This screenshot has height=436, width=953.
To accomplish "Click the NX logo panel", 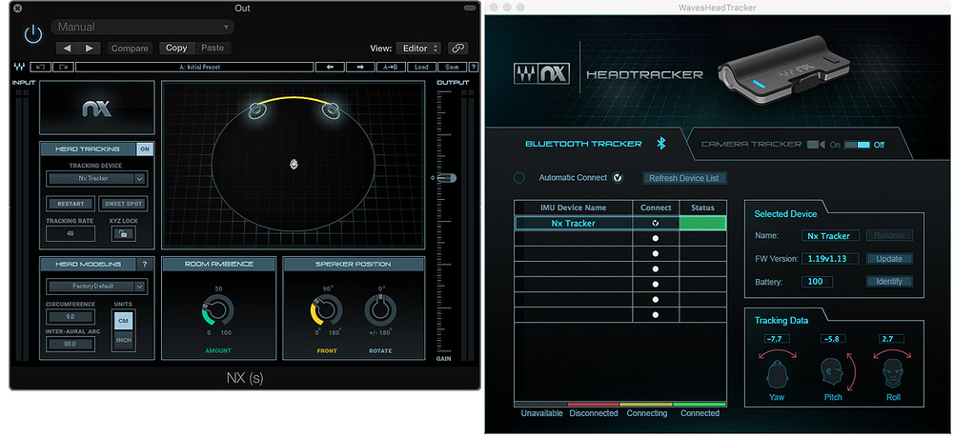I will tap(96, 108).
